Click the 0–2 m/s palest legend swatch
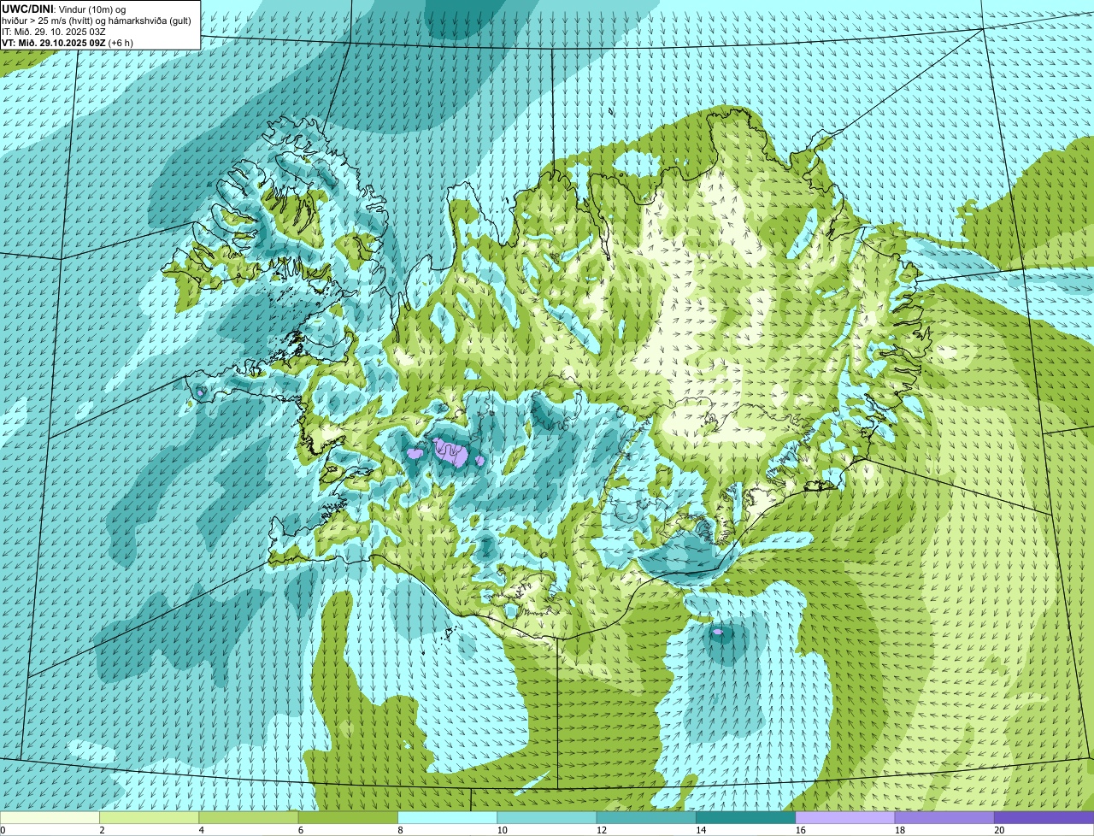The height and width of the screenshot is (836, 1094). click(50, 817)
